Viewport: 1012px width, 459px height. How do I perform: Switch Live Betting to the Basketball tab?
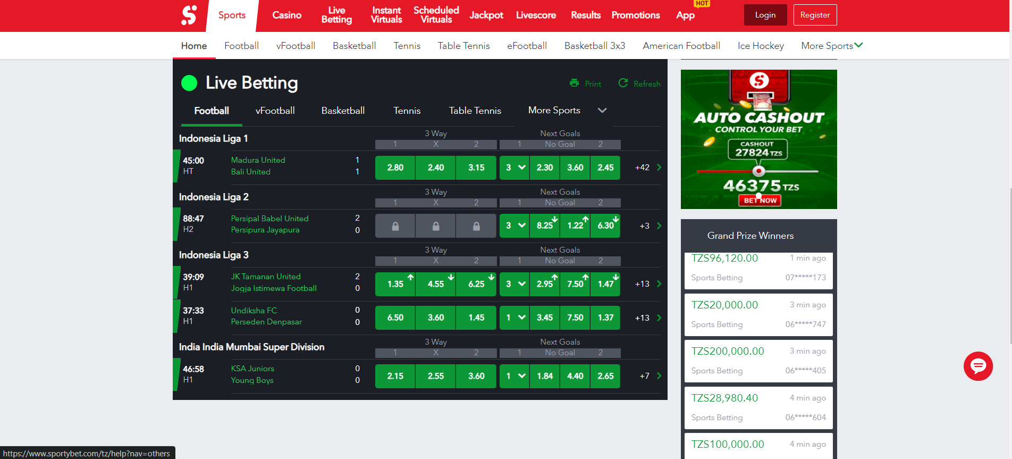click(x=343, y=111)
